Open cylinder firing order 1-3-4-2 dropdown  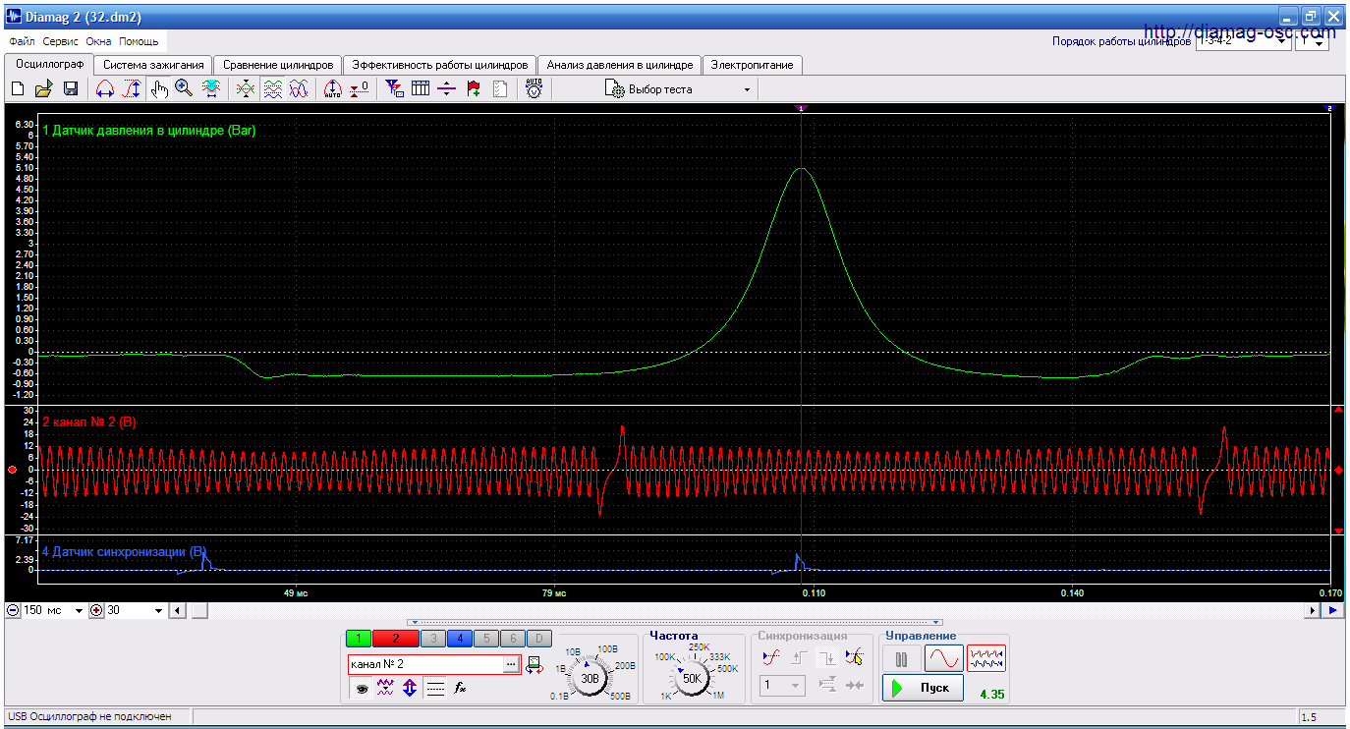[x=1283, y=41]
